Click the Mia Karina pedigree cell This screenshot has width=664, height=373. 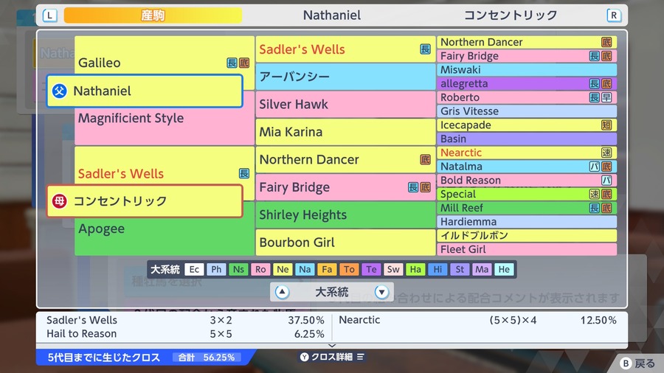coord(345,132)
